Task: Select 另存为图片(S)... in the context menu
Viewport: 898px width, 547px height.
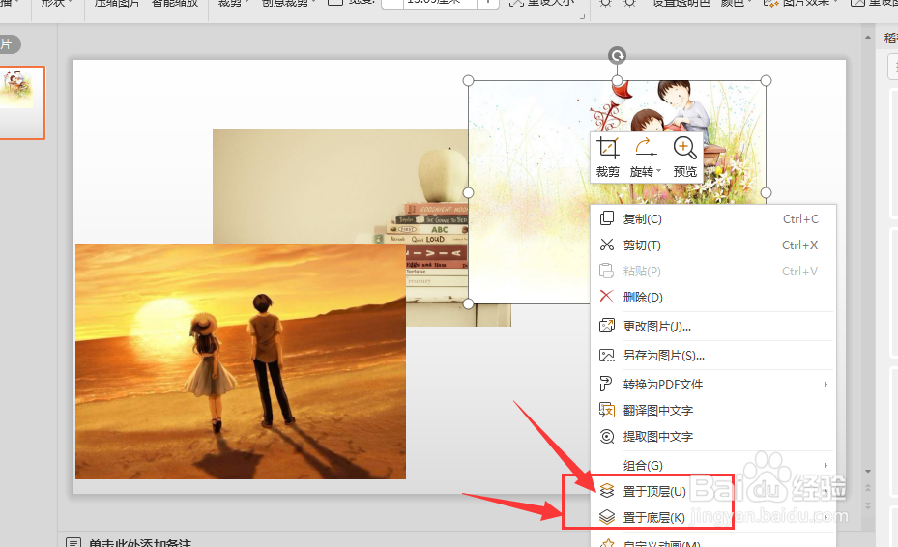Action: click(x=713, y=355)
